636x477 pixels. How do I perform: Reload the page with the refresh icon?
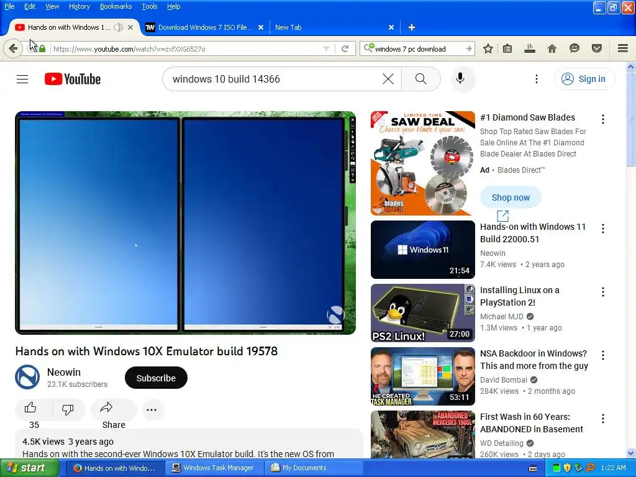tap(345, 48)
